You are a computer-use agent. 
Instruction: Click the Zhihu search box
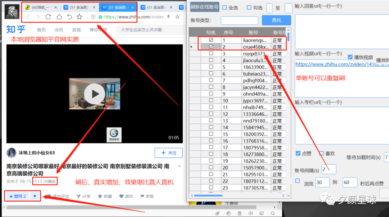click(x=151, y=30)
